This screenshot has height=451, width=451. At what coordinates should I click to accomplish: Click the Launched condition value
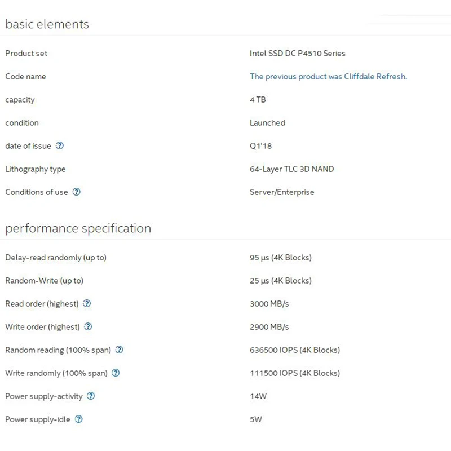tap(267, 123)
